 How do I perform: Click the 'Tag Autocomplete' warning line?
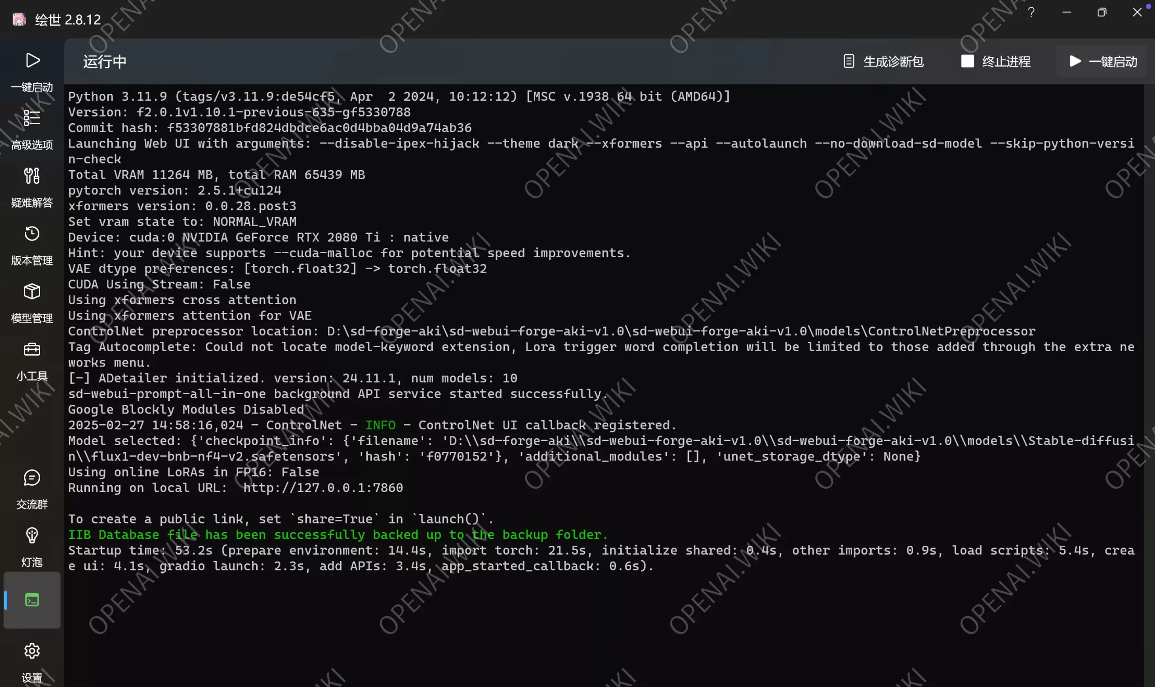coord(601,355)
